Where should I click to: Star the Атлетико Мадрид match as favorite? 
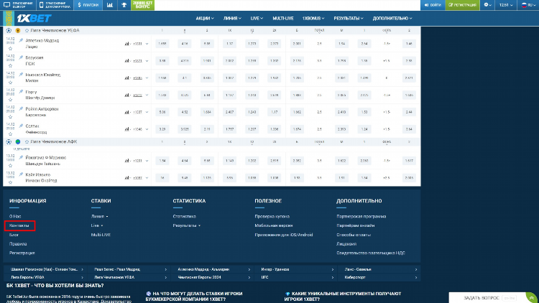(x=10, y=48)
